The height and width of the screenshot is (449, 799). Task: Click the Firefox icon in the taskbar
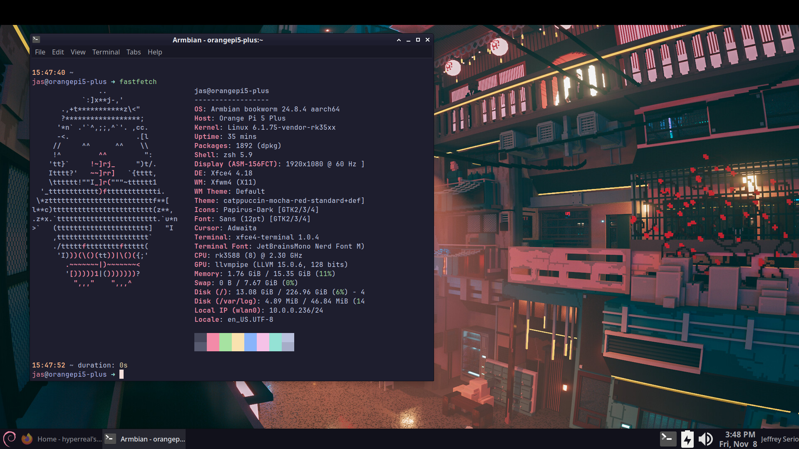[x=27, y=439]
